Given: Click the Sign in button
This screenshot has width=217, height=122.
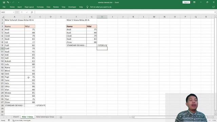Looking at the screenshot, I should click(x=186, y=2).
